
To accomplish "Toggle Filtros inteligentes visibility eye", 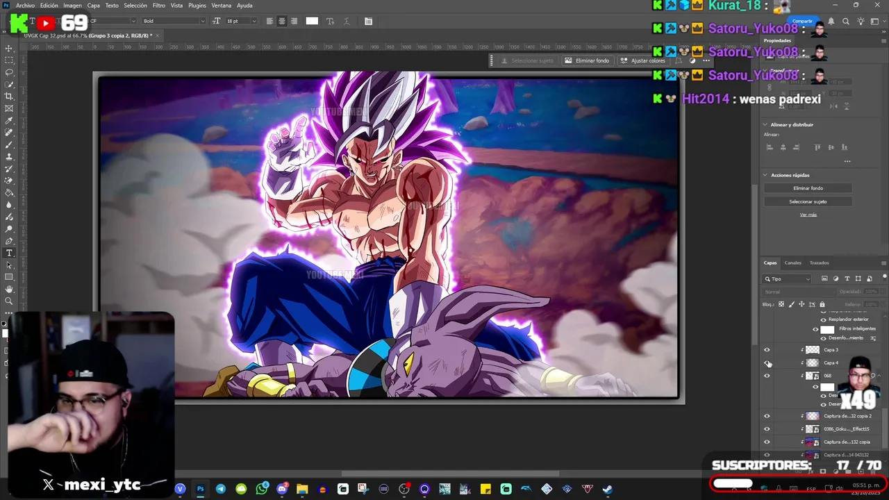I will click(x=815, y=329).
